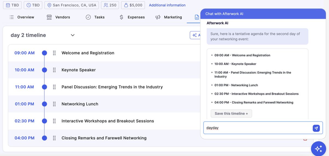The height and width of the screenshot is (156, 329).
Task: Select the Panel Discussion timeline entry title
Action: [x=112, y=87]
